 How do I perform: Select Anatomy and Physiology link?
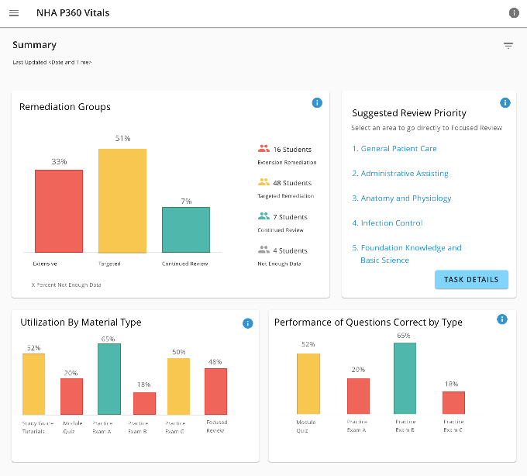pyautogui.click(x=401, y=198)
